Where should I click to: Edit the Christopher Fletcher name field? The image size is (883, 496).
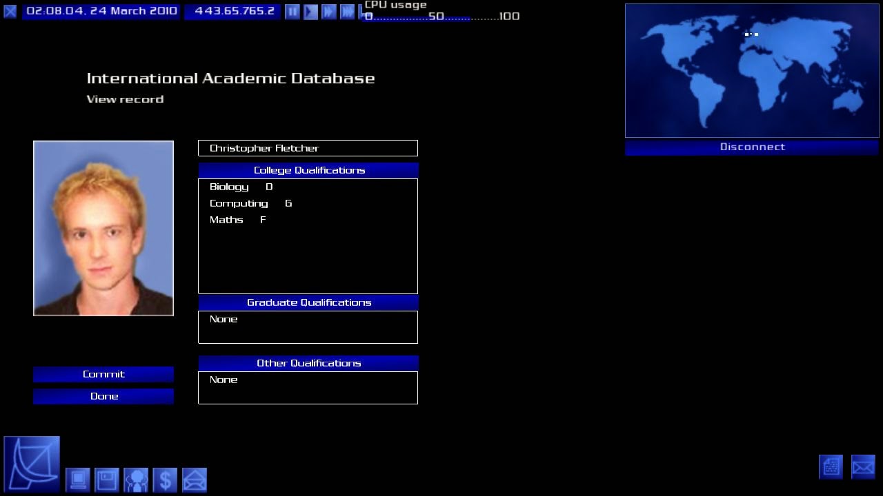coord(308,147)
